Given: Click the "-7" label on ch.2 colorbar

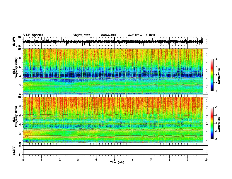Looking at the screenshot, I should (216, 139).
